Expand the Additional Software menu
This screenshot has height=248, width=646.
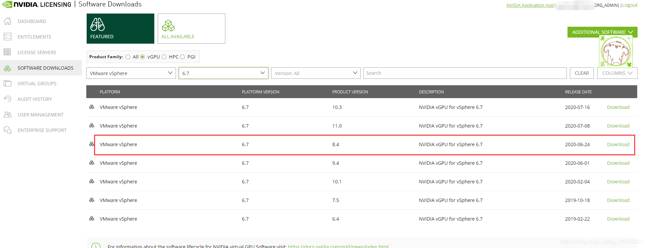click(602, 32)
